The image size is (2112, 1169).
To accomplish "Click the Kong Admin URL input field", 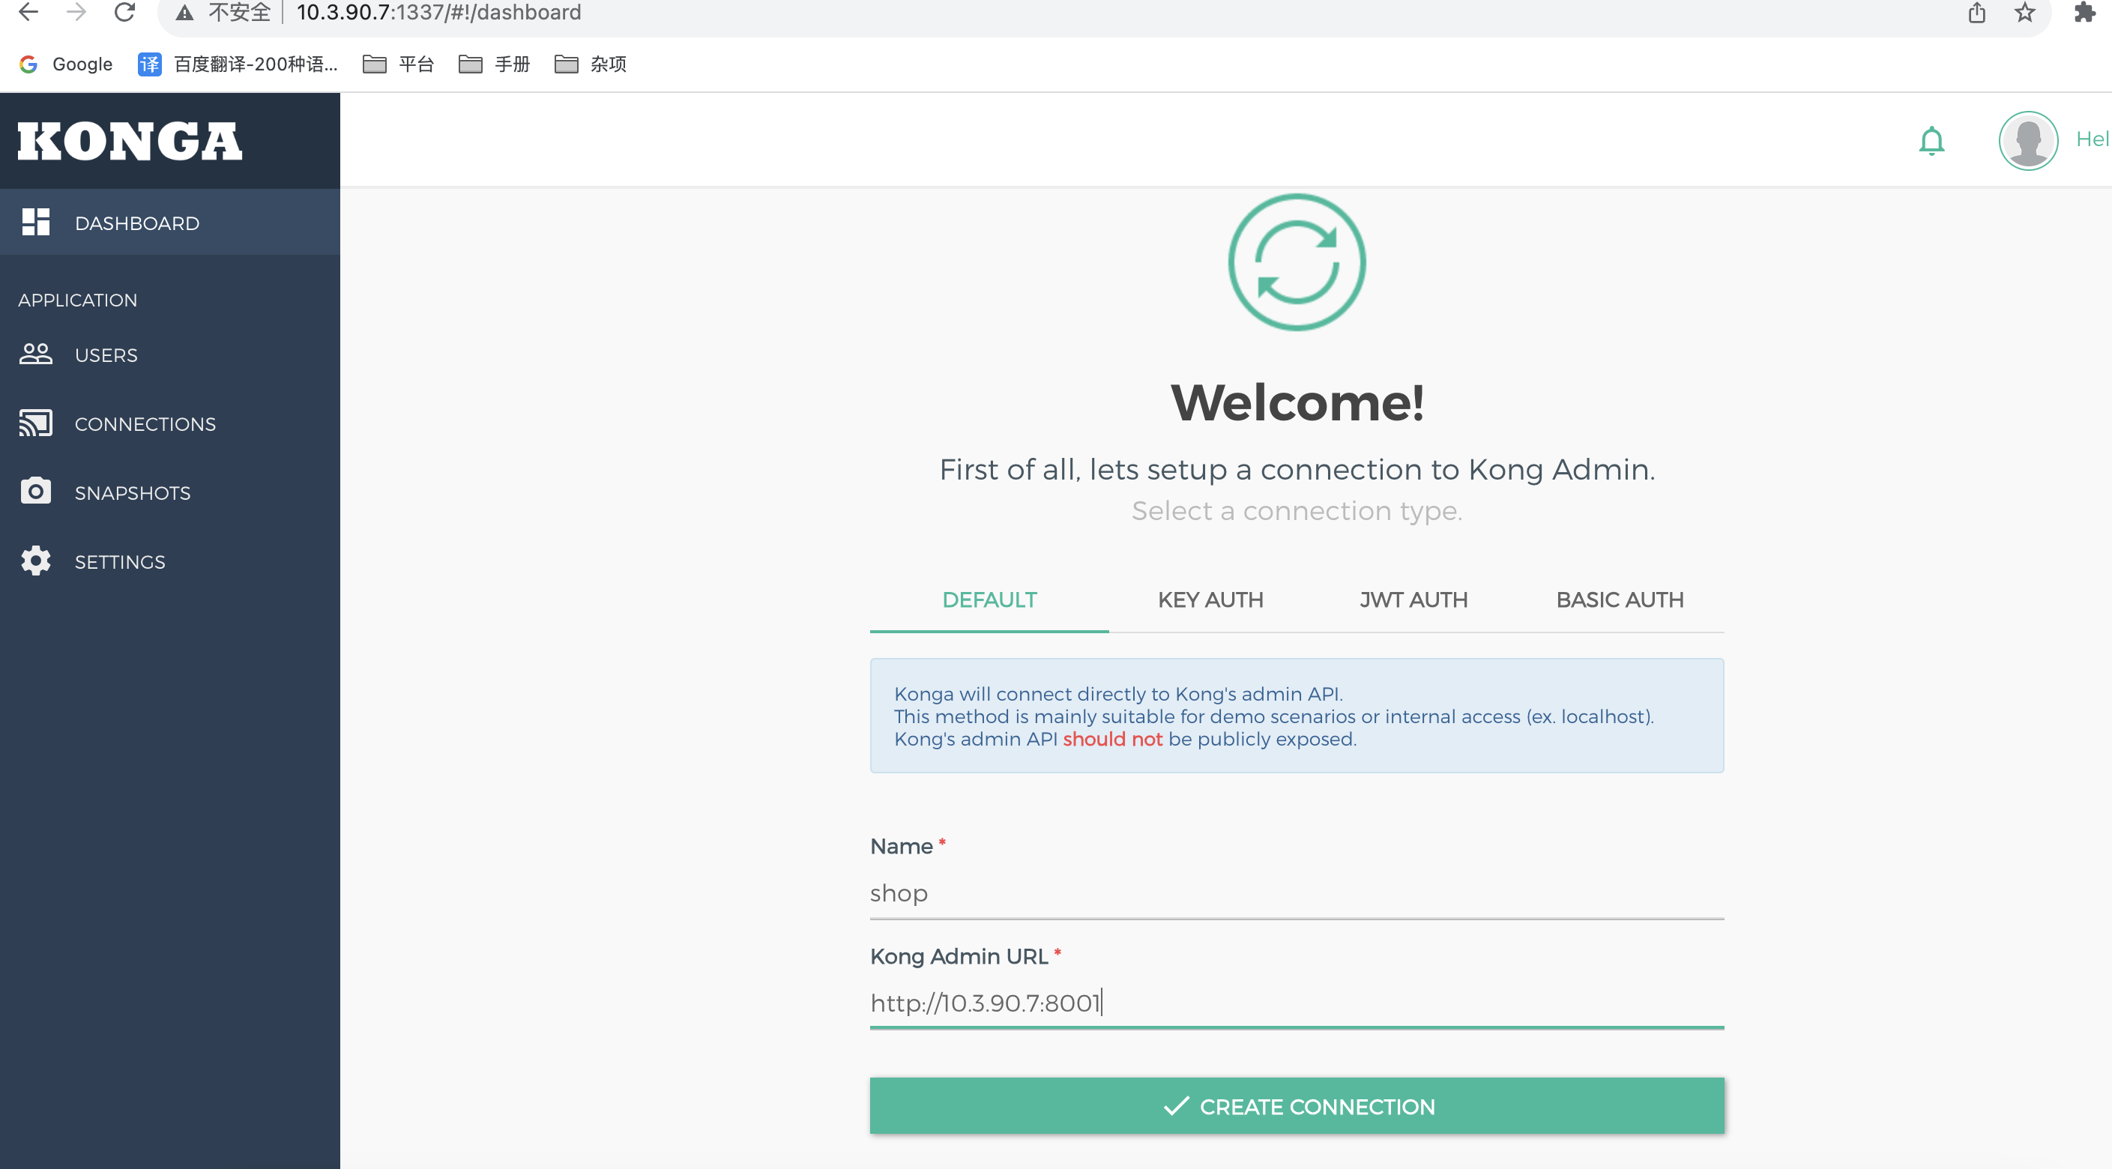I will tap(1296, 1003).
